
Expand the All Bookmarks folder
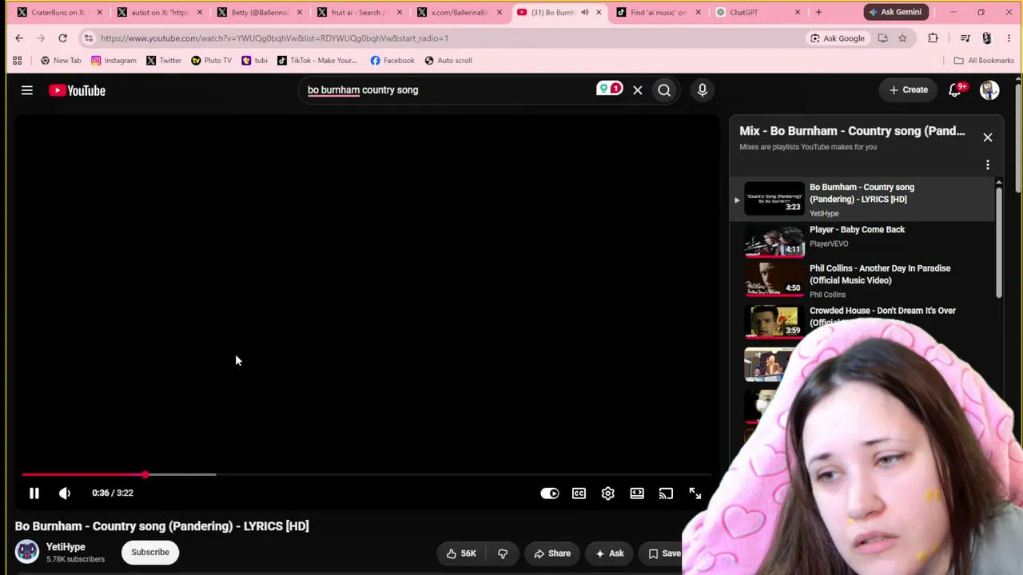984,61
